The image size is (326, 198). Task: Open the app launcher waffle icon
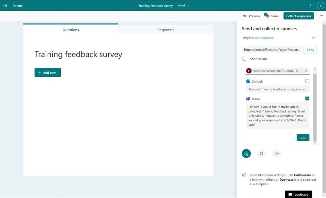click(x=5, y=6)
